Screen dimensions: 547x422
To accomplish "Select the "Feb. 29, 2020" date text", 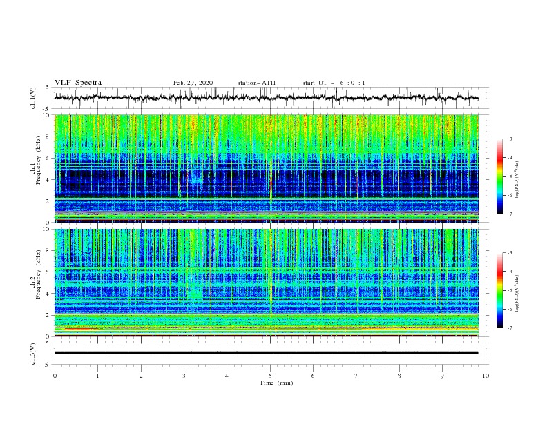I will tap(193, 83).
